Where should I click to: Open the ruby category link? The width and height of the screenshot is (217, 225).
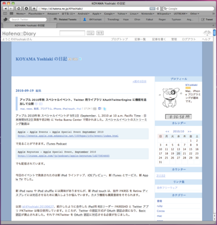pos(159,206)
